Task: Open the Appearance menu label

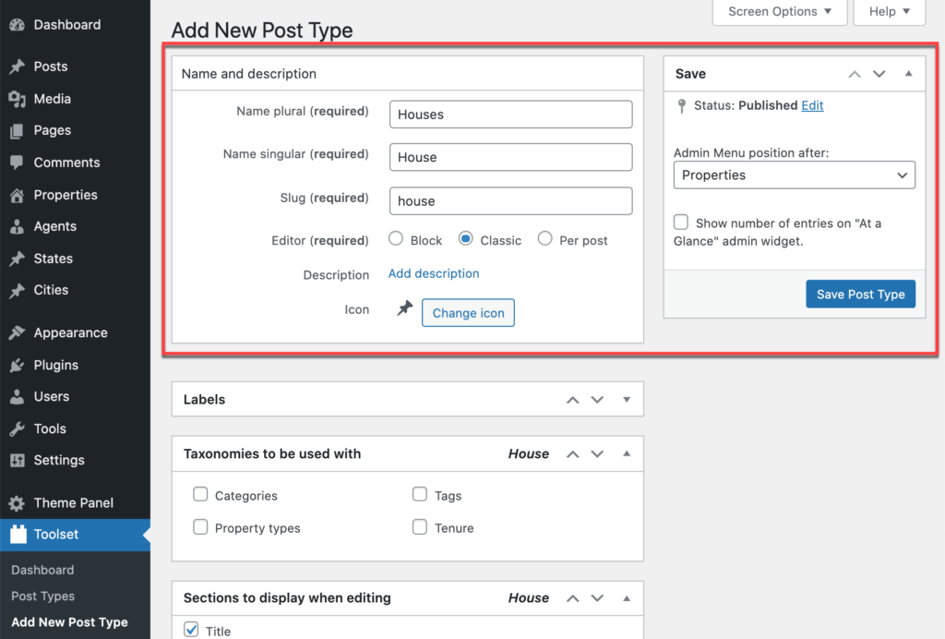Action: (70, 332)
